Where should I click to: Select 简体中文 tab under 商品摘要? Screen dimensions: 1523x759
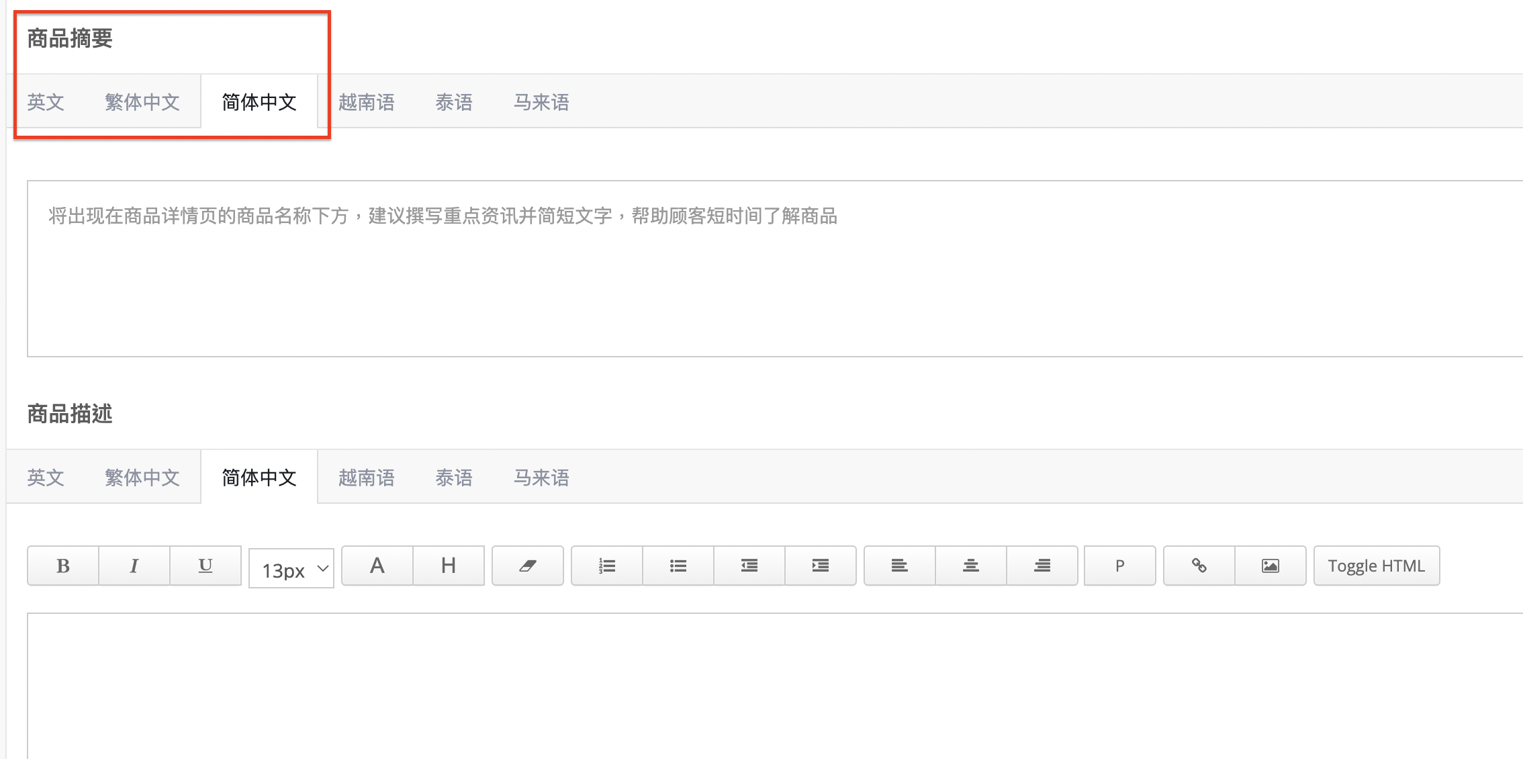click(259, 102)
